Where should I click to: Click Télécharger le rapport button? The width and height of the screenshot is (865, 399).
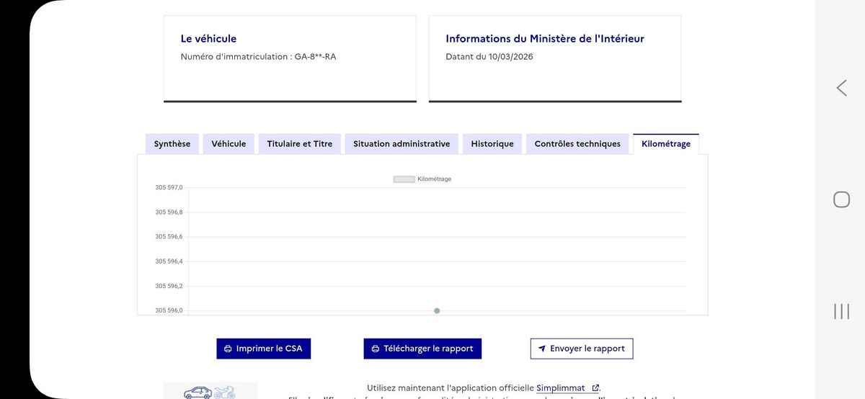(x=422, y=349)
